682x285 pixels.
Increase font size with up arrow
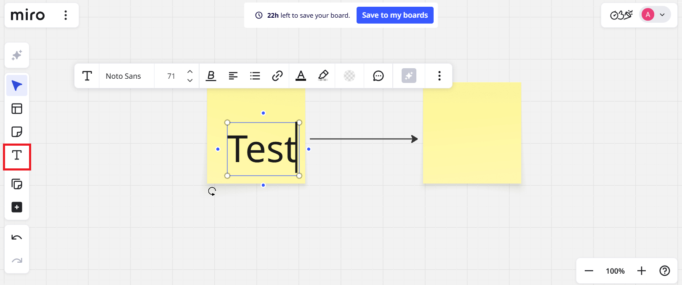(x=190, y=72)
